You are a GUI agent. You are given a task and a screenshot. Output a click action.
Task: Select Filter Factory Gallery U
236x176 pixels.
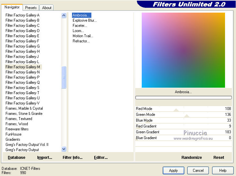(23, 98)
